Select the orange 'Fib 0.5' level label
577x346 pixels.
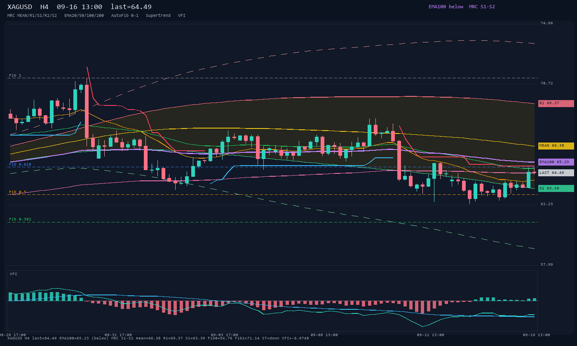click(x=18, y=192)
